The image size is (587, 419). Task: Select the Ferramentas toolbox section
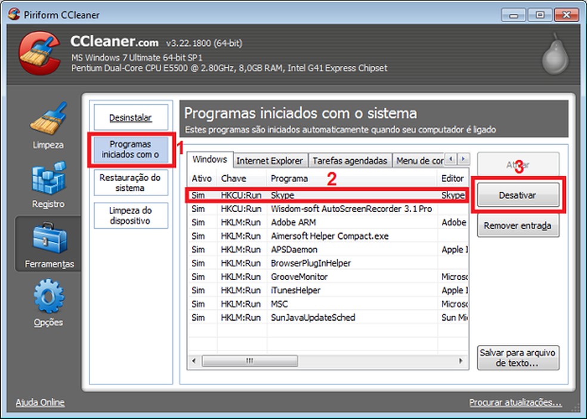pyautogui.click(x=49, y=245)
